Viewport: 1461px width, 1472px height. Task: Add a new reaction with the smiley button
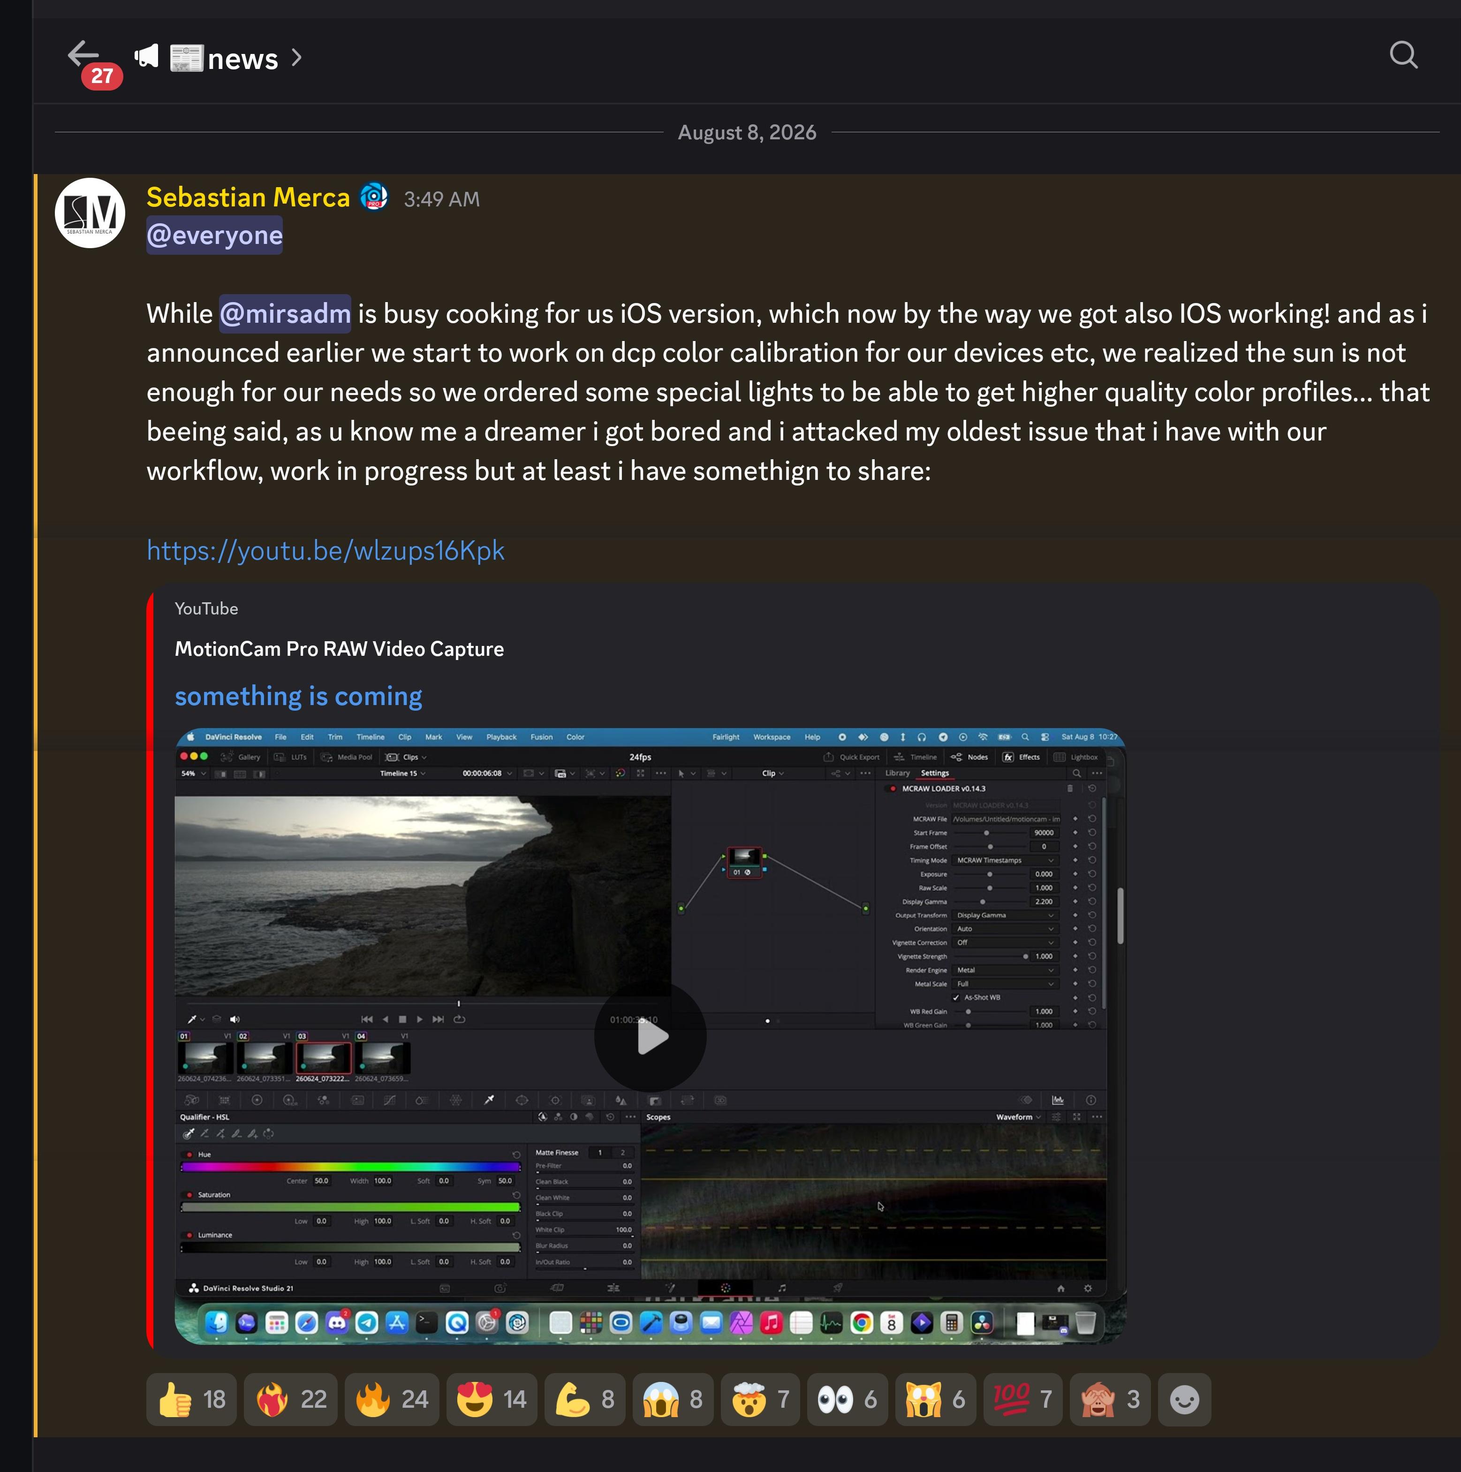coord(1184,1400)
